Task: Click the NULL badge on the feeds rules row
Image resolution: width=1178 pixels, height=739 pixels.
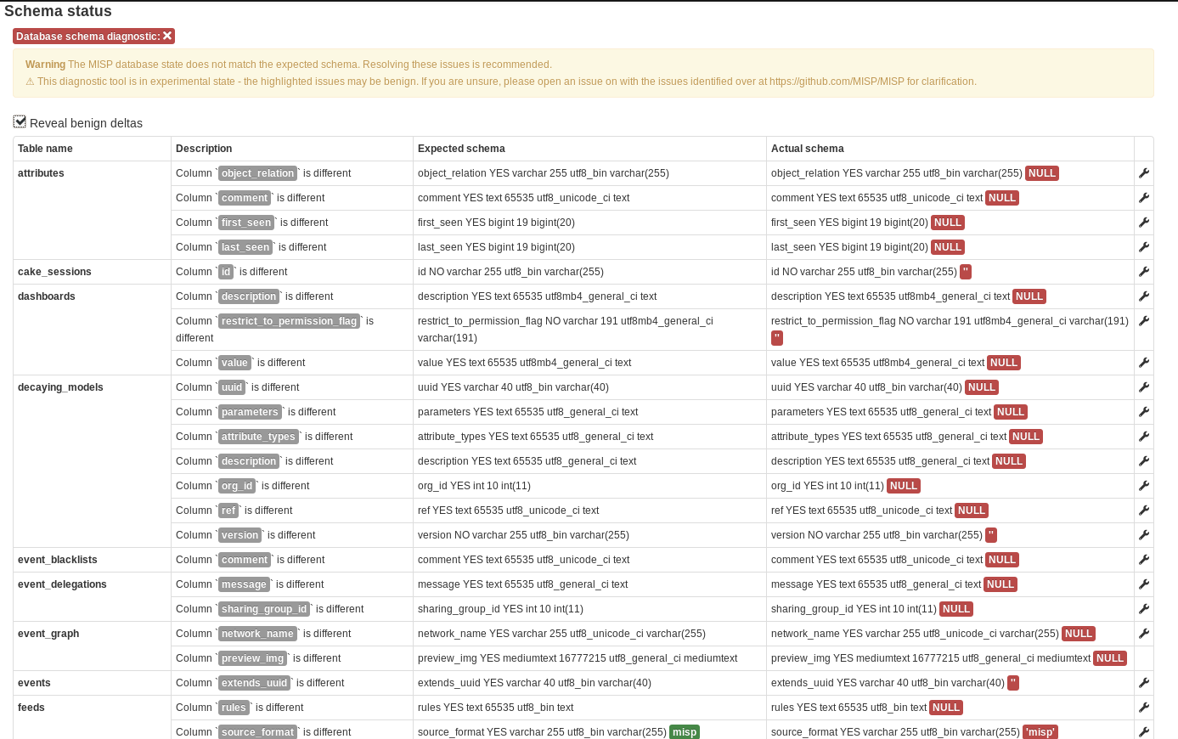Action: (x=945, y=707)
